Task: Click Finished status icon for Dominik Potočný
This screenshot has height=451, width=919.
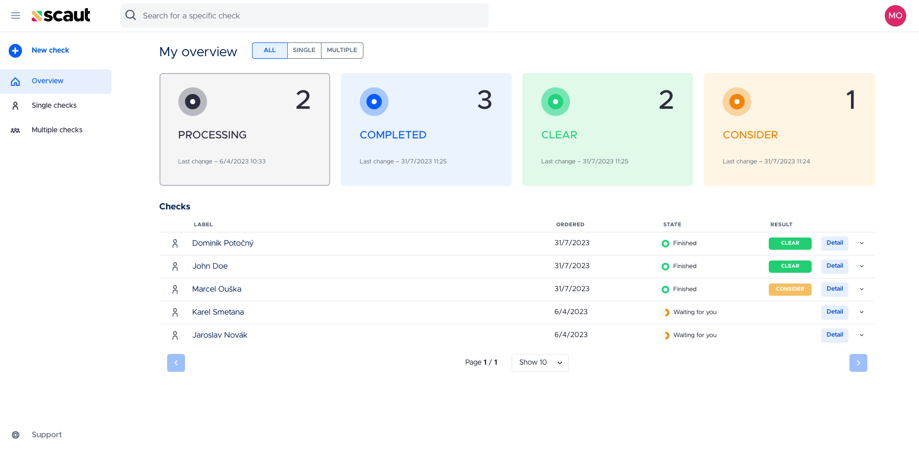Action: coord(665,244)
